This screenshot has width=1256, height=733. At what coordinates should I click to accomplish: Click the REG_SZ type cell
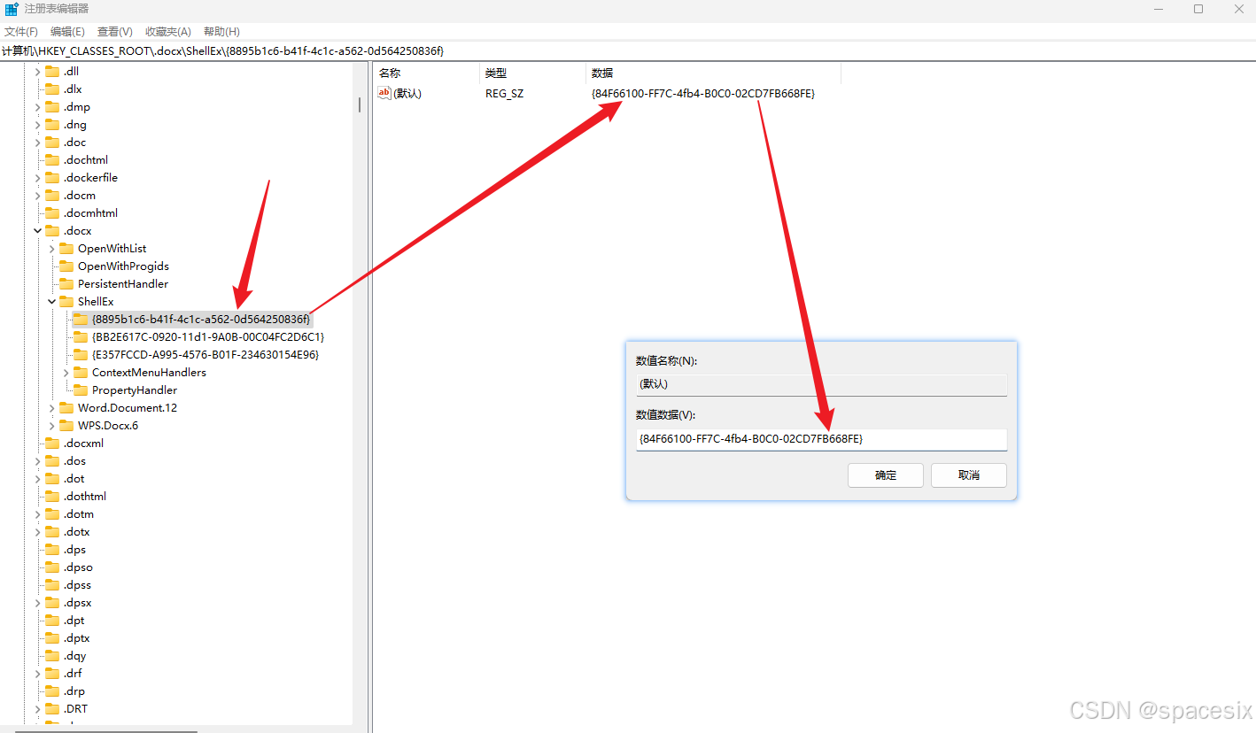tap(505, 93)
